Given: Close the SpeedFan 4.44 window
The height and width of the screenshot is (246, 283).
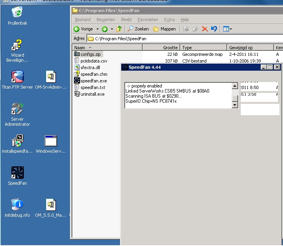Looking at the screenshot, I should [x=277, y=67].
